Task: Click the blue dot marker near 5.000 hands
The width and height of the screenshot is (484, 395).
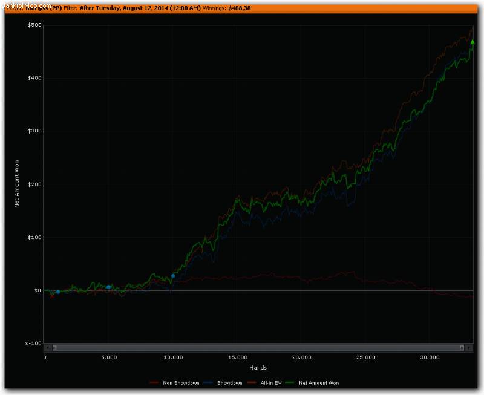Action: (x=108, y=287)
